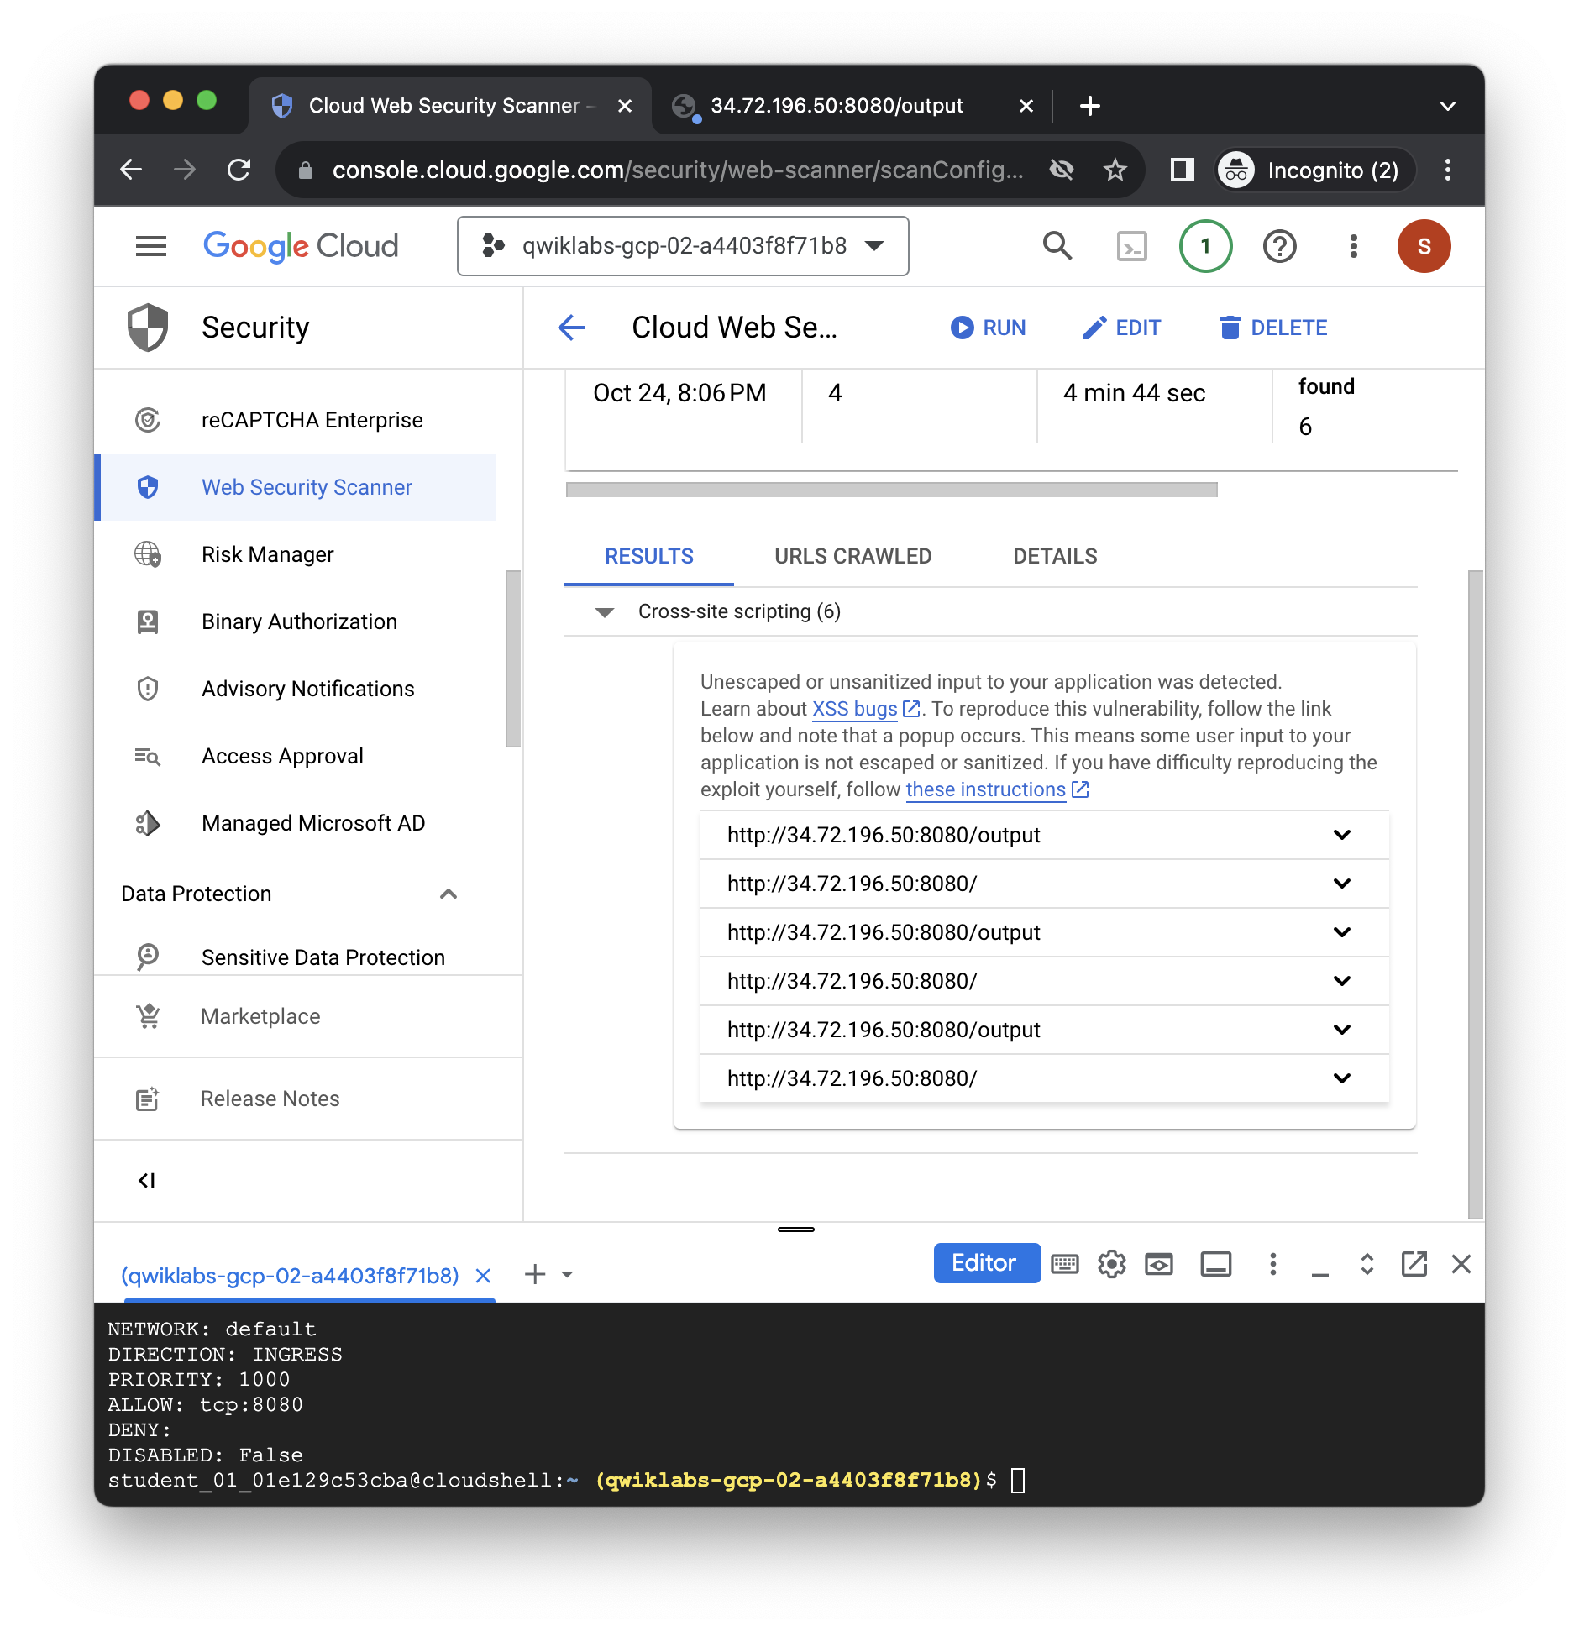
Task: Bookmark this page with star icon
Action: click(1115, 170)
